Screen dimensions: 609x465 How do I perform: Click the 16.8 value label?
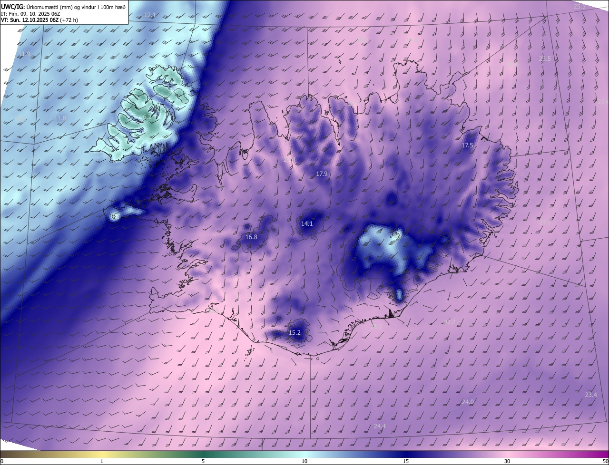(251, 237)
